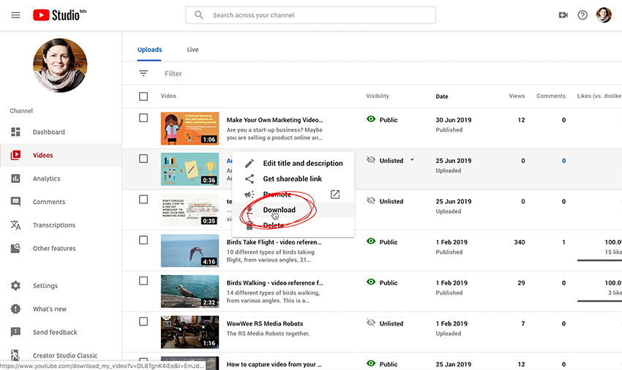Open Transcriptions in the sidebar
This screenshot has width=622, height=370.
(54, 225)
